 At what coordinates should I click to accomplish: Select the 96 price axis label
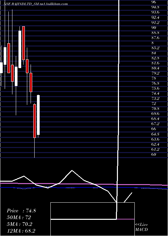tap(154, 2)
